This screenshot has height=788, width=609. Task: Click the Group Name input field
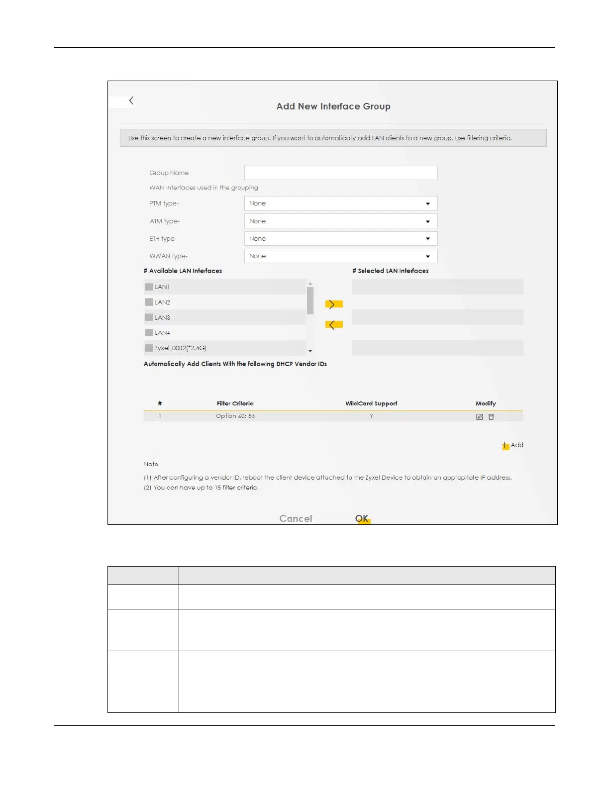click(340, 173)
